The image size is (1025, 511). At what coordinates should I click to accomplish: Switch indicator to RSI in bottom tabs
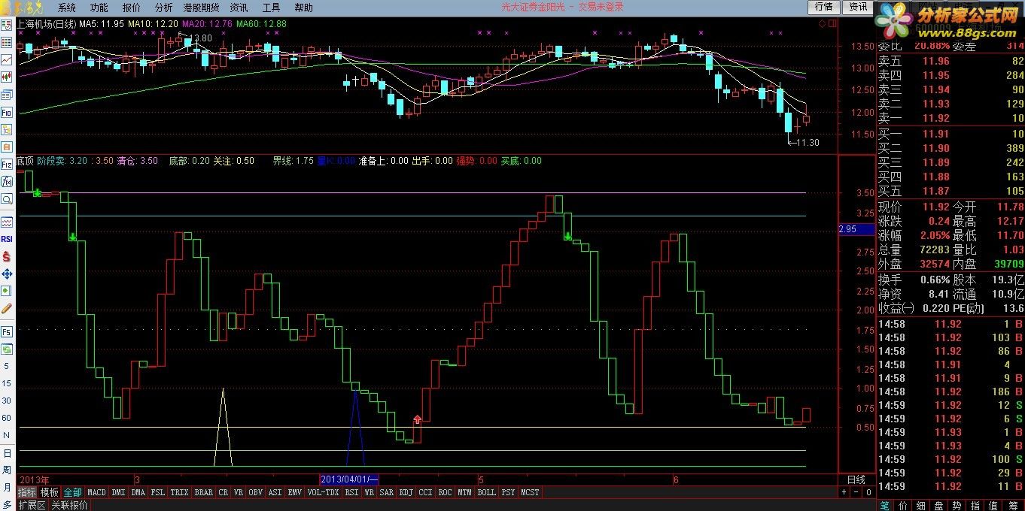click(351, 492)
